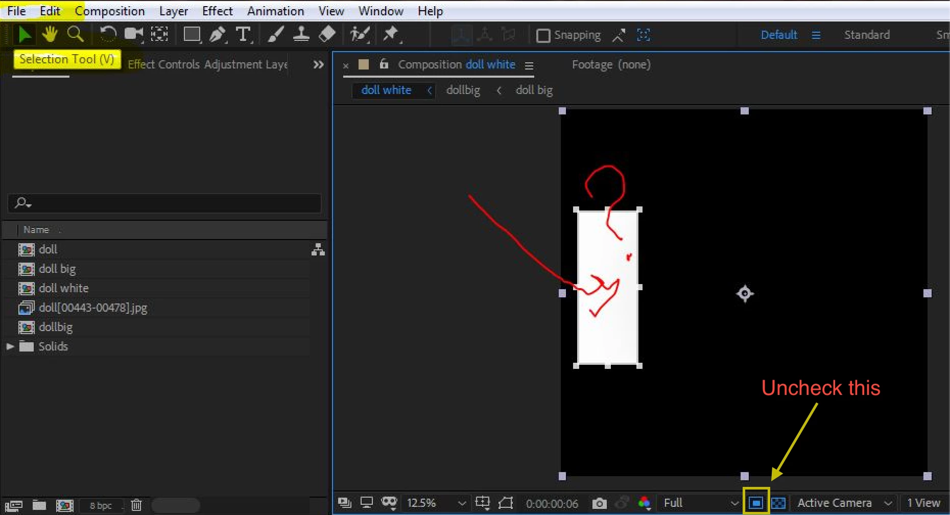The width and height of the screenshot is (950, 515).
Task: Select the Rotation tool
Action: point(108,34)
